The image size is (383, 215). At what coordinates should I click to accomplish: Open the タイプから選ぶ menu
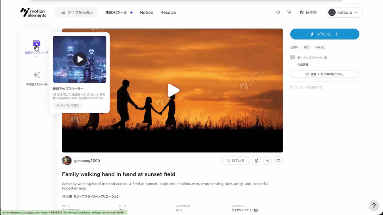[77, 12]
